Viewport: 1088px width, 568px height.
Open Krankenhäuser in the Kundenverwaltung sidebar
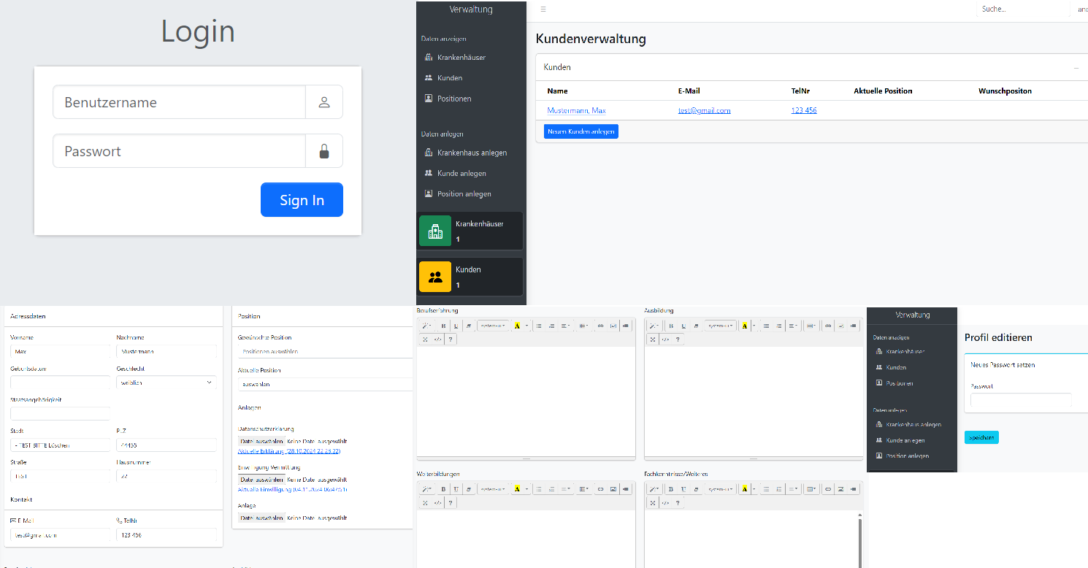[x=461, y=57]
